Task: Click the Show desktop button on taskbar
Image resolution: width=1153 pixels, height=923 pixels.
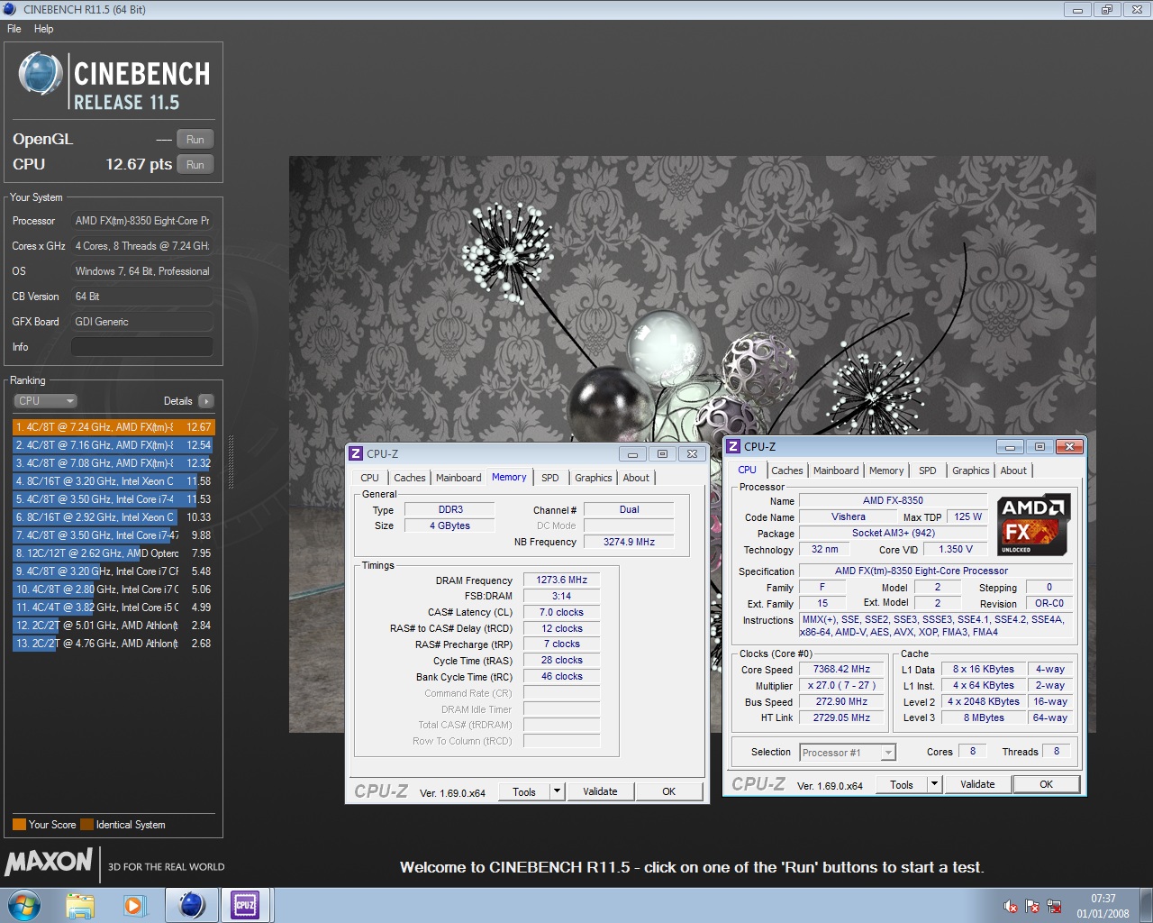Action: click(1146, 905)
